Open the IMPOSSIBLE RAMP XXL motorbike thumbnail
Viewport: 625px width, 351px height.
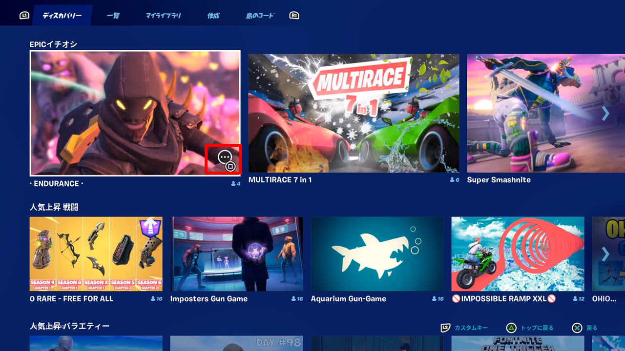click(x=518, y=254)
